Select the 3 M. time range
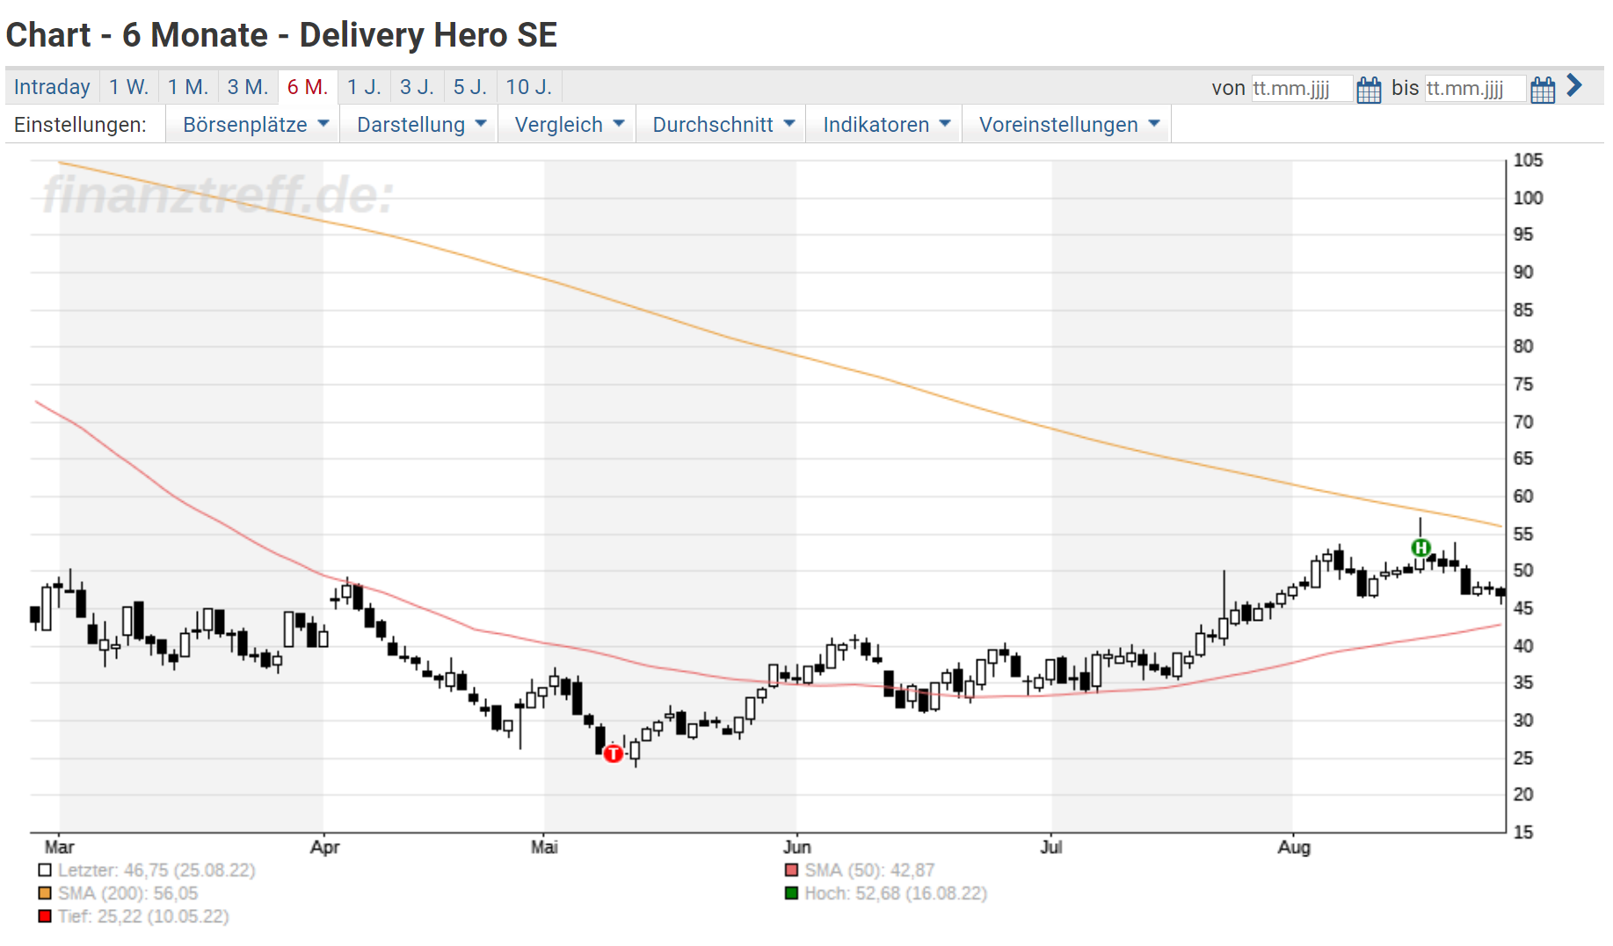The image size is (1613, 946). pos(248,87)
